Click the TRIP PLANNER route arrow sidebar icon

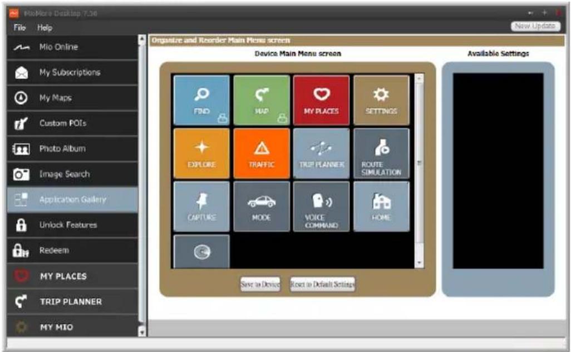pos(21,301)
